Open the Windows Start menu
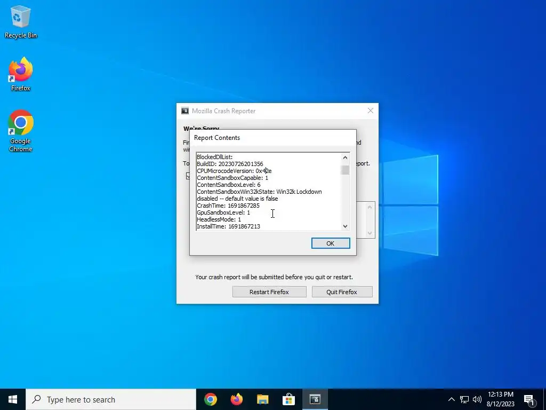 (x=13, y=399)
